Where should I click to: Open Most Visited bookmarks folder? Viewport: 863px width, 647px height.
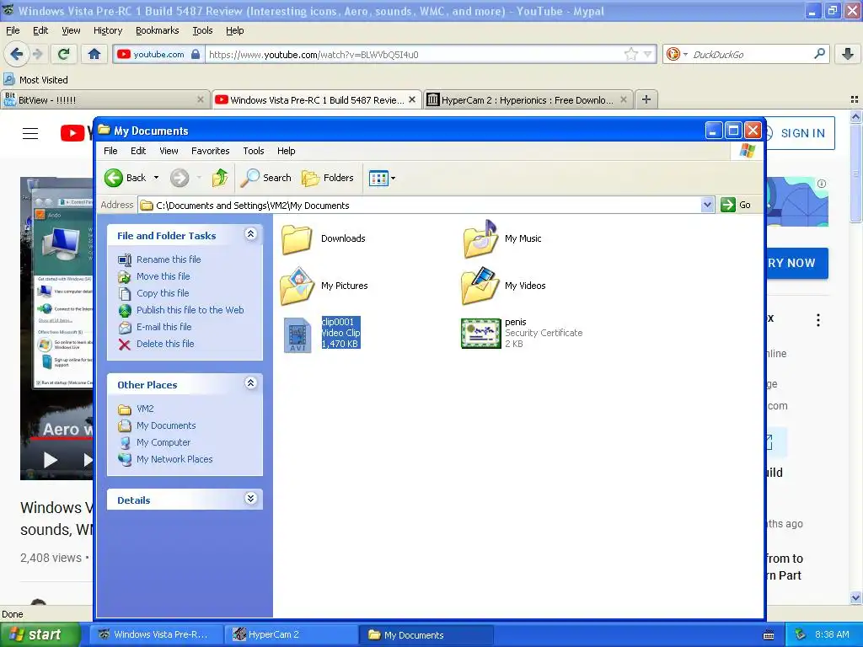coord(35,80)
